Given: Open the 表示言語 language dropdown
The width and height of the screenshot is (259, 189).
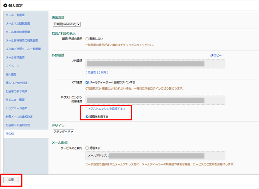Looking at the screenshot, I should [67, 24].
